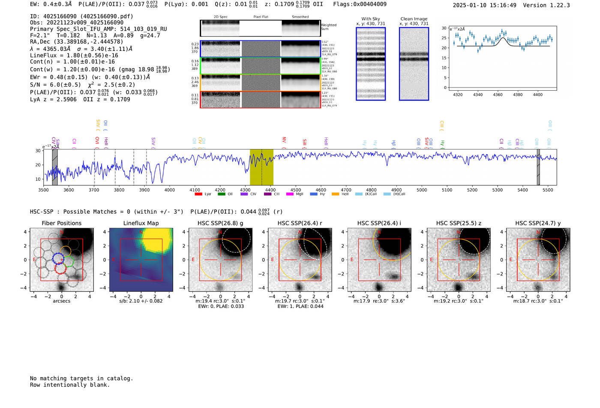Image resolution: width=600 pixels, height=408 pixels.
Task: Click the arcsecs axis label
Action: point(62,301)
